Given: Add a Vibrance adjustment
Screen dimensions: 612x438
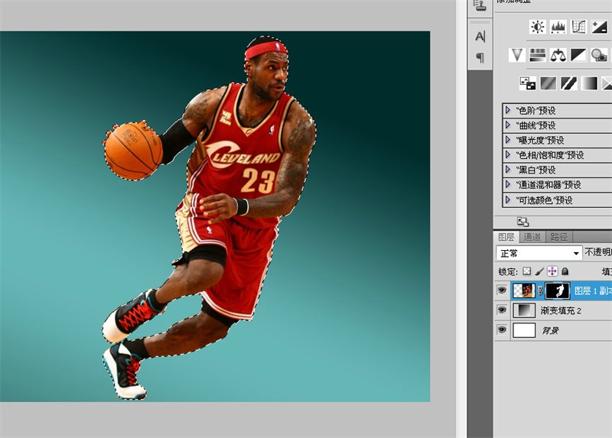Looking at the screenshot, I should (x=518, y=54).
